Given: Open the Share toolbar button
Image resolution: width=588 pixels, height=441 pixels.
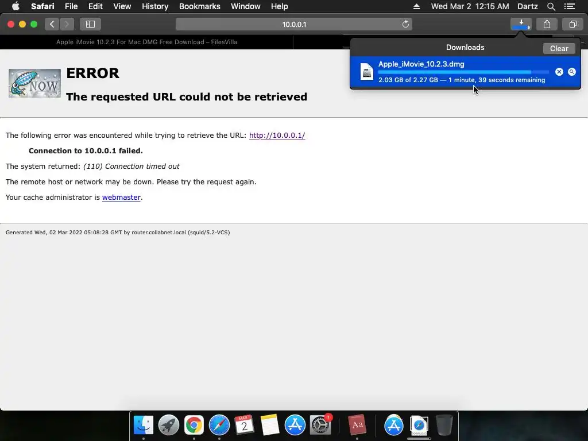Looking at the screenshot, I should pos(547,24).
